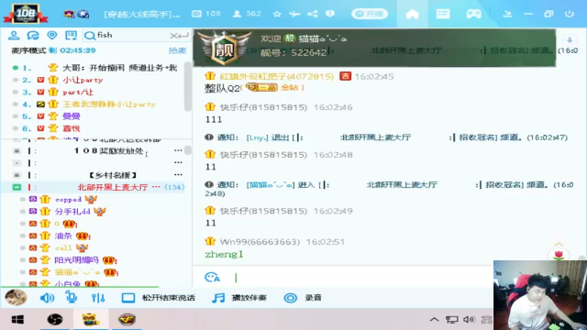
Task: Mute the speaker volume icon
Action: click(x=47, y=298)
